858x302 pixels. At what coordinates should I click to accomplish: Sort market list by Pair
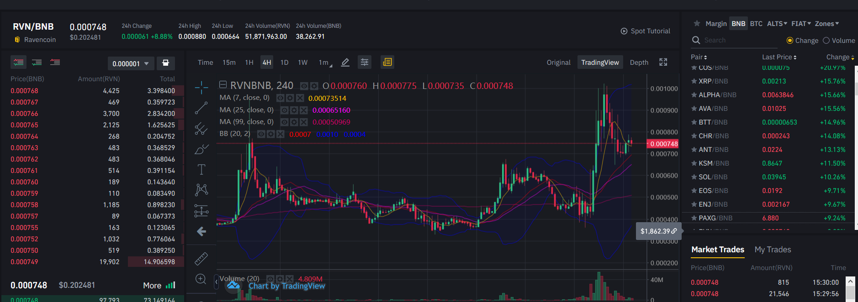coord(699,57)
